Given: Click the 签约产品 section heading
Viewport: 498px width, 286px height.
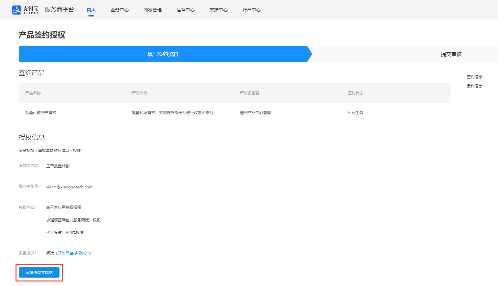Looking at the screenshot, I should [32, 73].
